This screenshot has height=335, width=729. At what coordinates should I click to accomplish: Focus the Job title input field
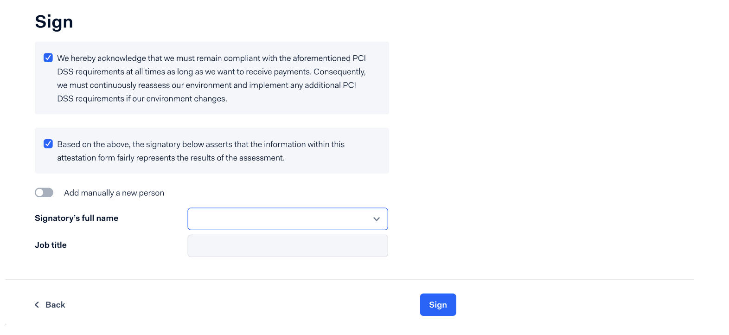(288, 246)
